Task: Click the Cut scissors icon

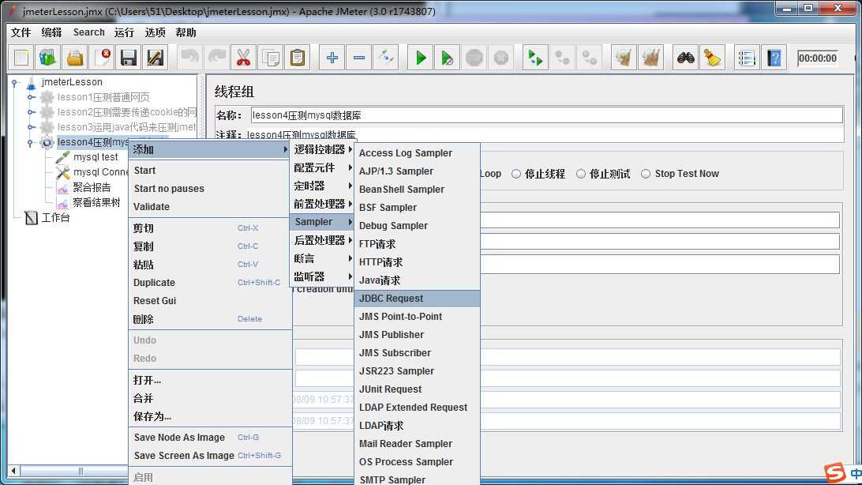Action: tap(244, 58)
